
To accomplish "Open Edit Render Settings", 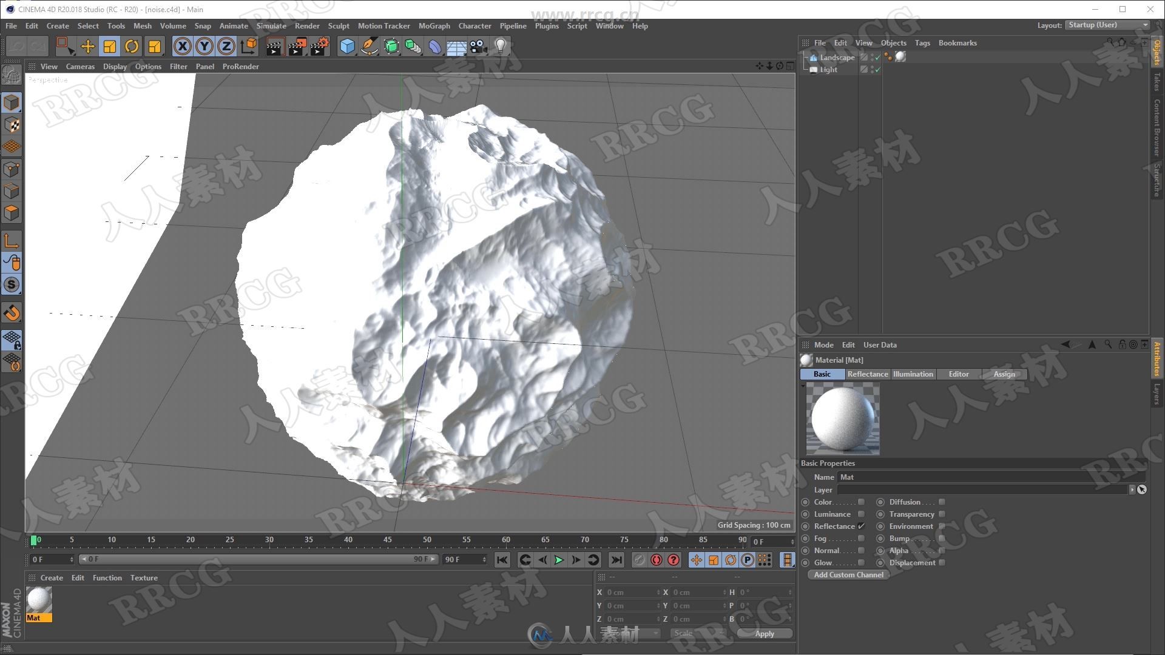I will (320, 46).
